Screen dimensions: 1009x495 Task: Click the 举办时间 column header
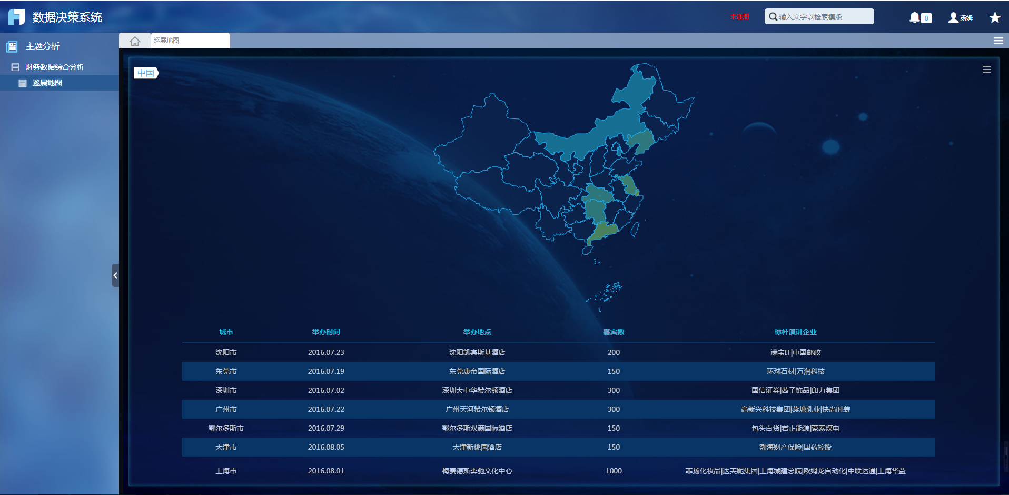[x=326, y=332]
